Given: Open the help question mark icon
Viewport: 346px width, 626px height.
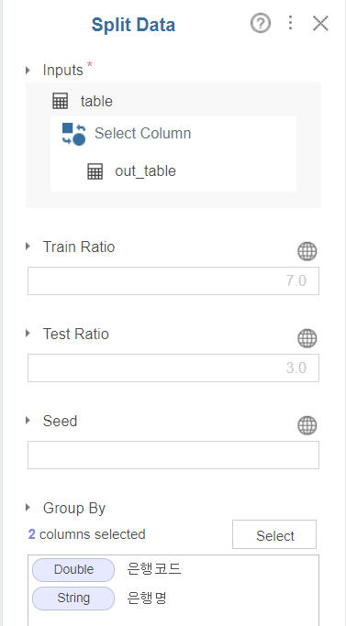Looking at the screenshot, I should point(261,24).
